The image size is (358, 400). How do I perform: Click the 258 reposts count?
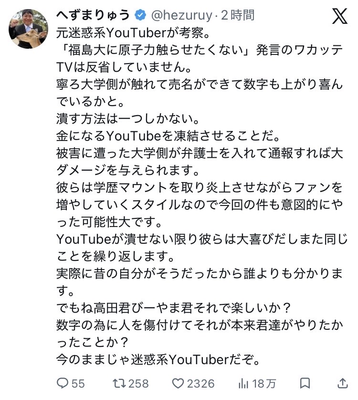tap(138, 383)
